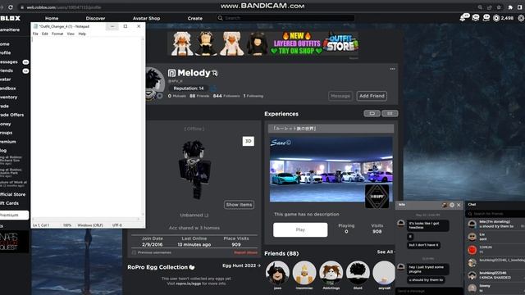
Task: Click the Notepad vertical scrollbar
Action: coord(144,127)
